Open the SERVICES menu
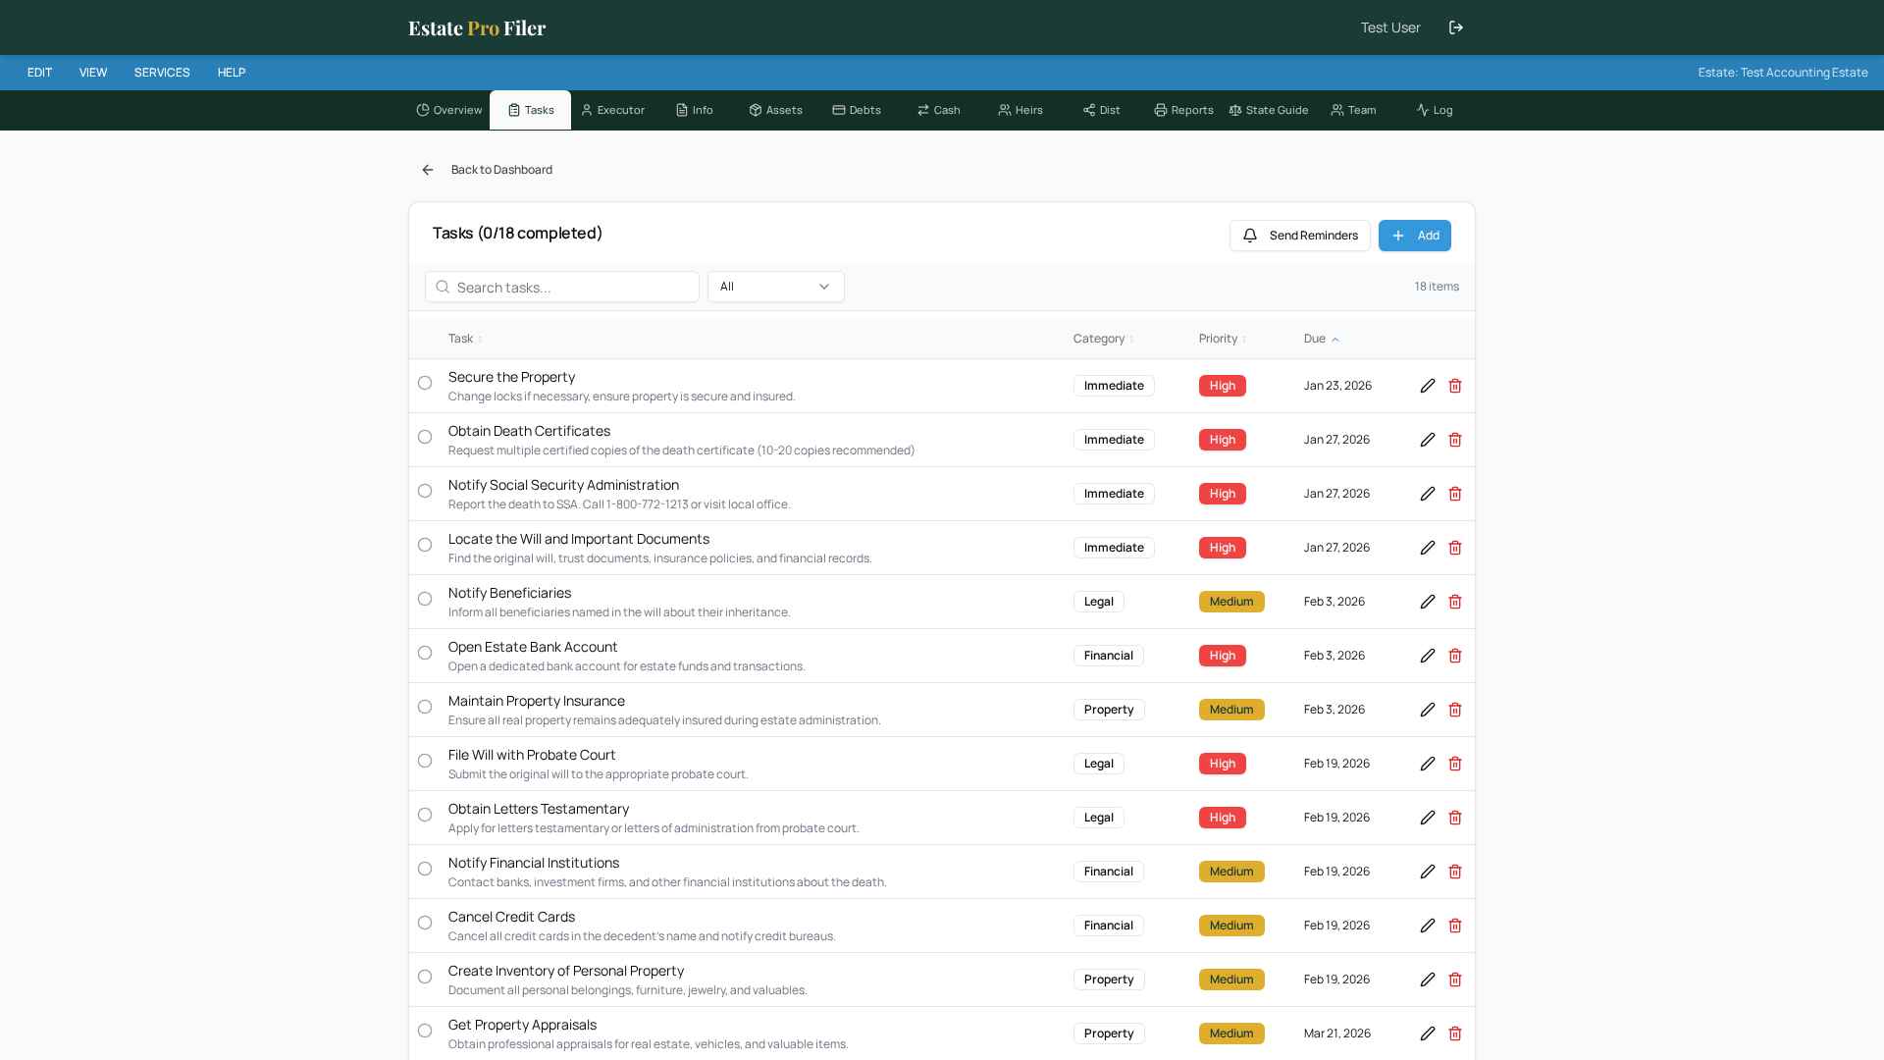Image resolution: width=1884 pixels, height=1060 pixels. pos(162,73)
